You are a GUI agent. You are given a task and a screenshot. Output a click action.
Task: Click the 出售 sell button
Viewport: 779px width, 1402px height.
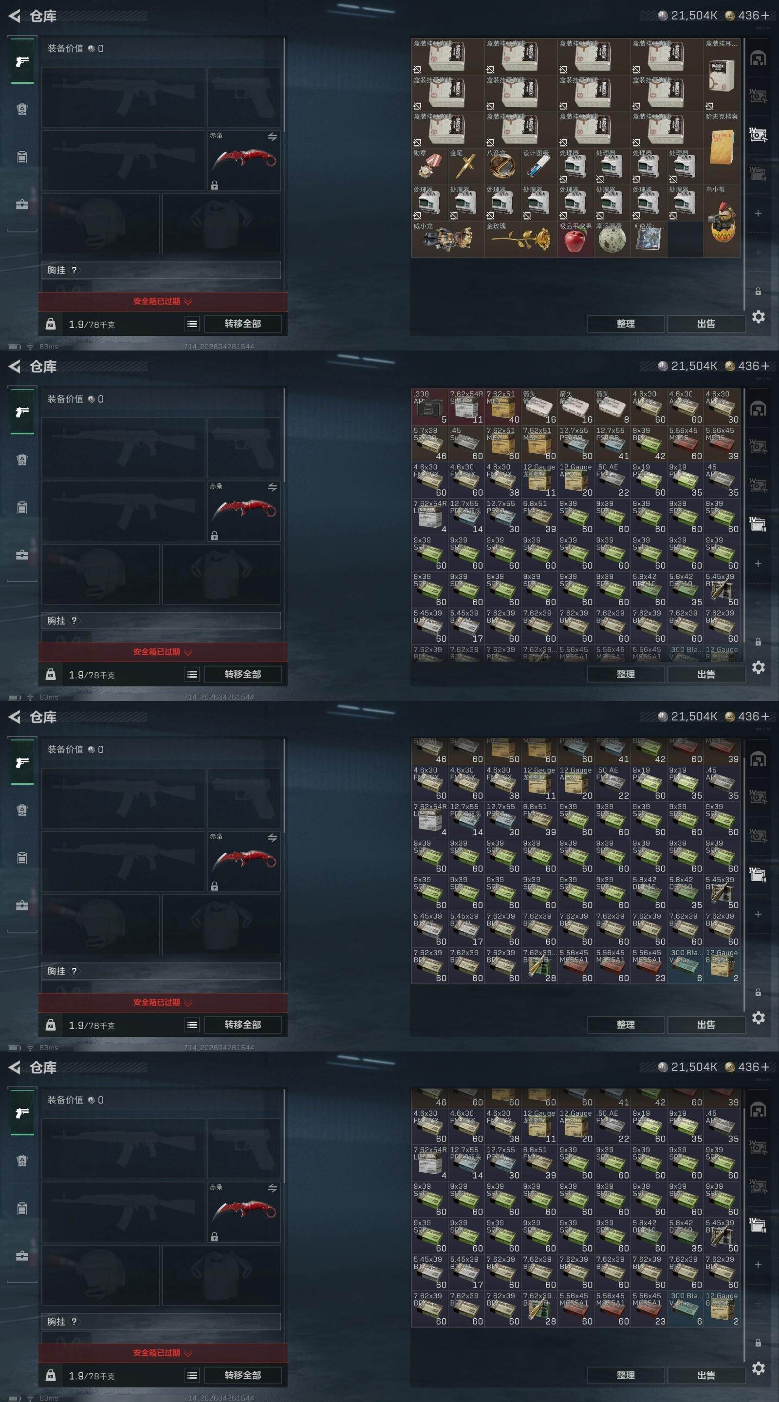click(706, 324)
